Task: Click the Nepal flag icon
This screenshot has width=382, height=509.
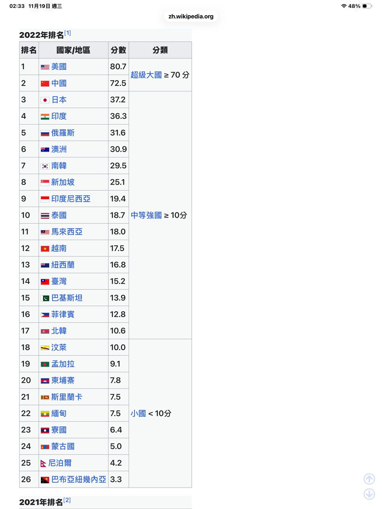Action: tap(43, 463)
